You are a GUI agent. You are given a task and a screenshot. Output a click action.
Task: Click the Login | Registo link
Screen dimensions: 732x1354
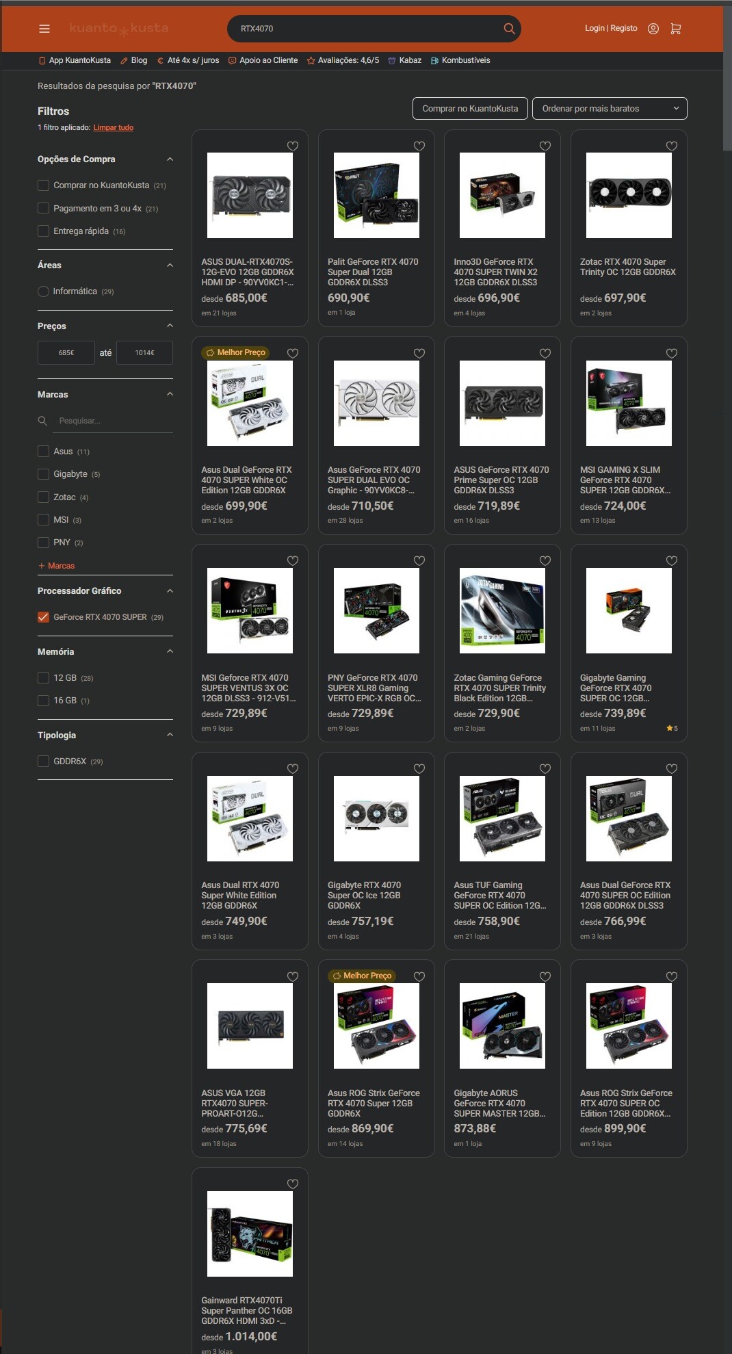(x=611, y=28)
